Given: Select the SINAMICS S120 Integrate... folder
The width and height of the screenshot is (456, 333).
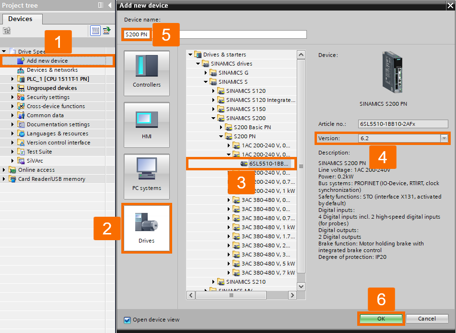Looking at the screenshot, I should tap(260, 100).
